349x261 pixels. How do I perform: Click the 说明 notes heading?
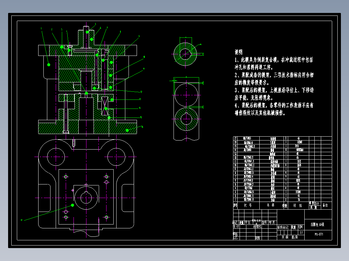238,52
